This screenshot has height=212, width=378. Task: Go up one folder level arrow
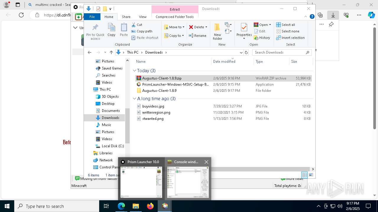[111, 52]
